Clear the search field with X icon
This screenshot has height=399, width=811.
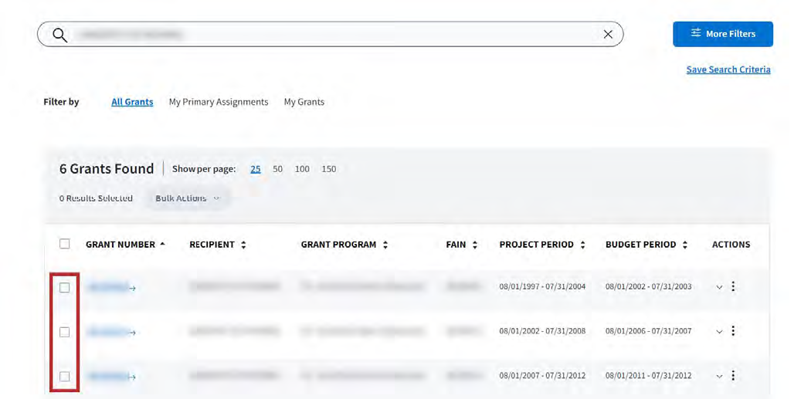(x=608, y=35)
